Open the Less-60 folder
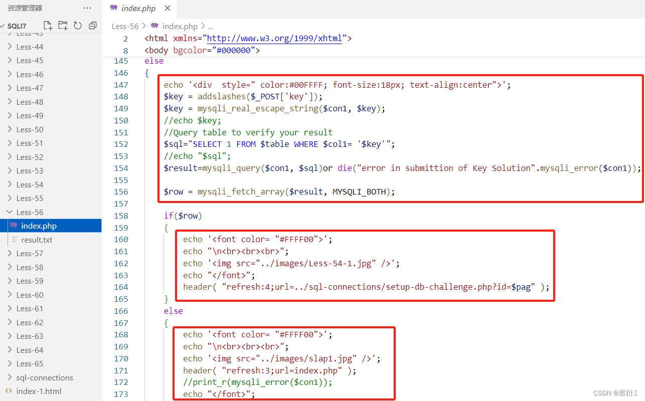Image resolution: width=645 pixels, height=401 pixels. pyautogui.click(x=51, y=295)
